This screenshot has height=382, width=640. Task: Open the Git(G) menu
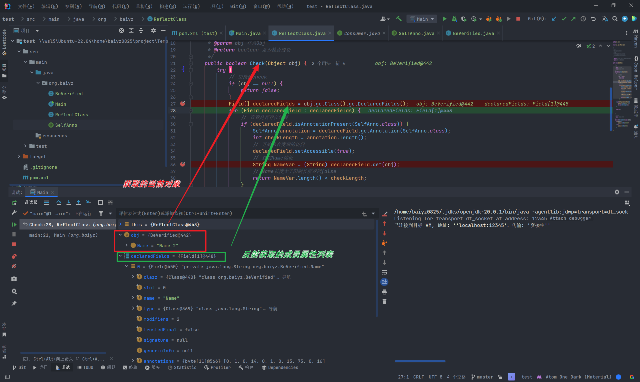click(x=238, y=6)
